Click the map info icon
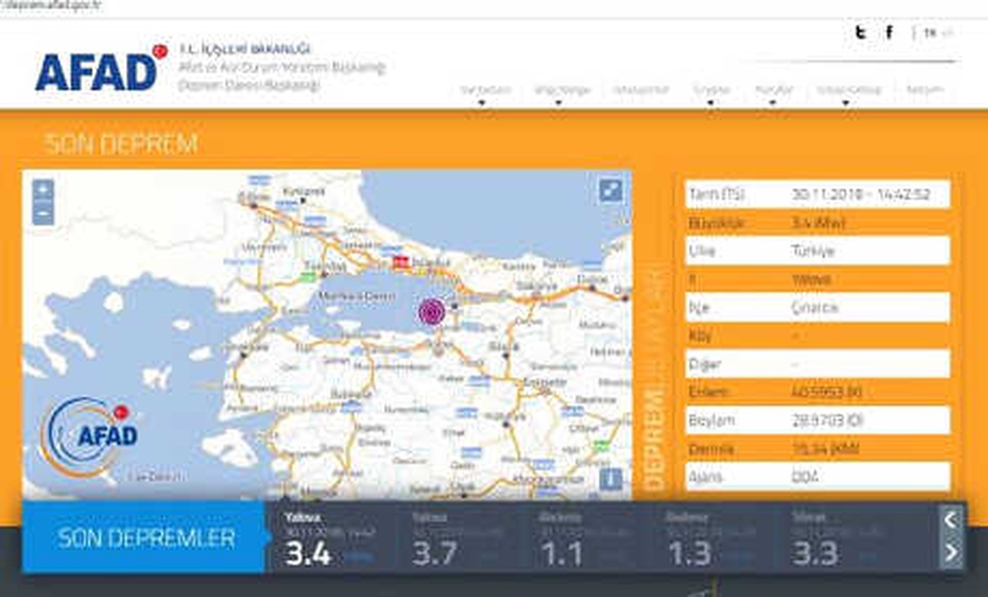988x597 pixels. [x=610, y=478]
